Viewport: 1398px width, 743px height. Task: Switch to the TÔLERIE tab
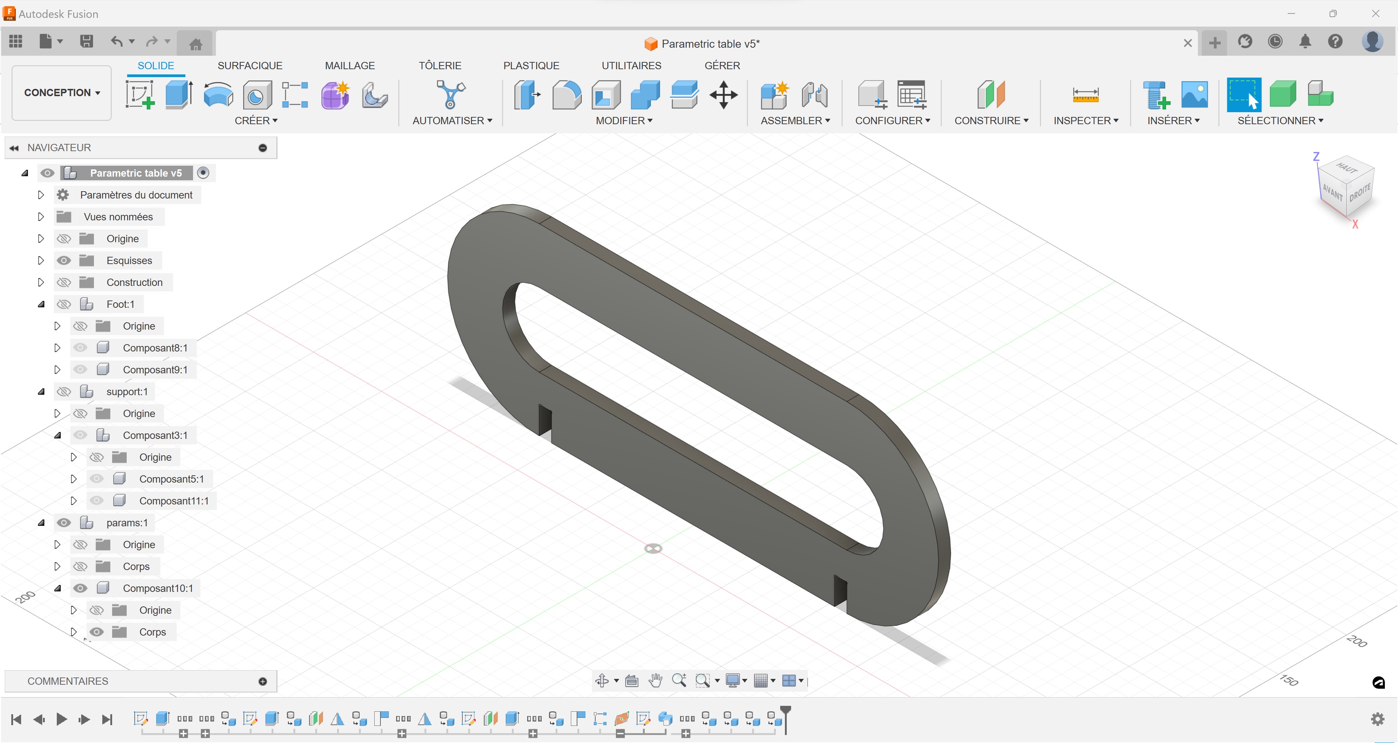pyautogui.click(x=439, y=66)
